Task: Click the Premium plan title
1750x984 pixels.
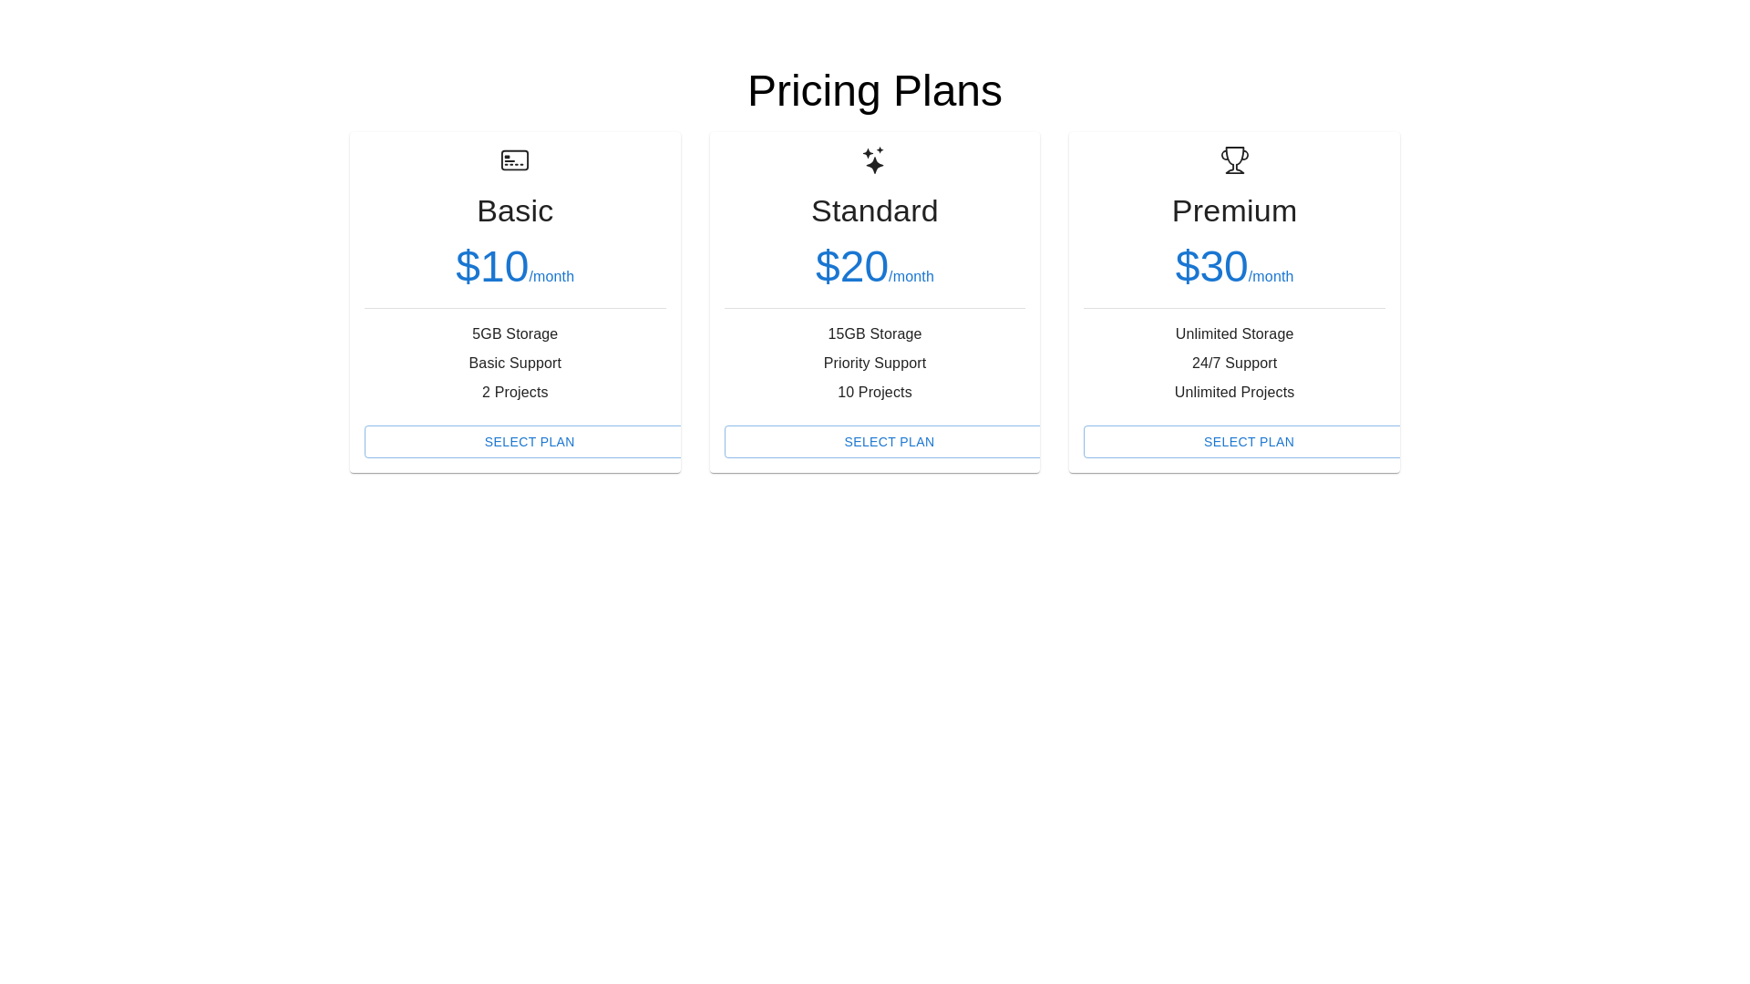Action: [x=1234, y=210]
